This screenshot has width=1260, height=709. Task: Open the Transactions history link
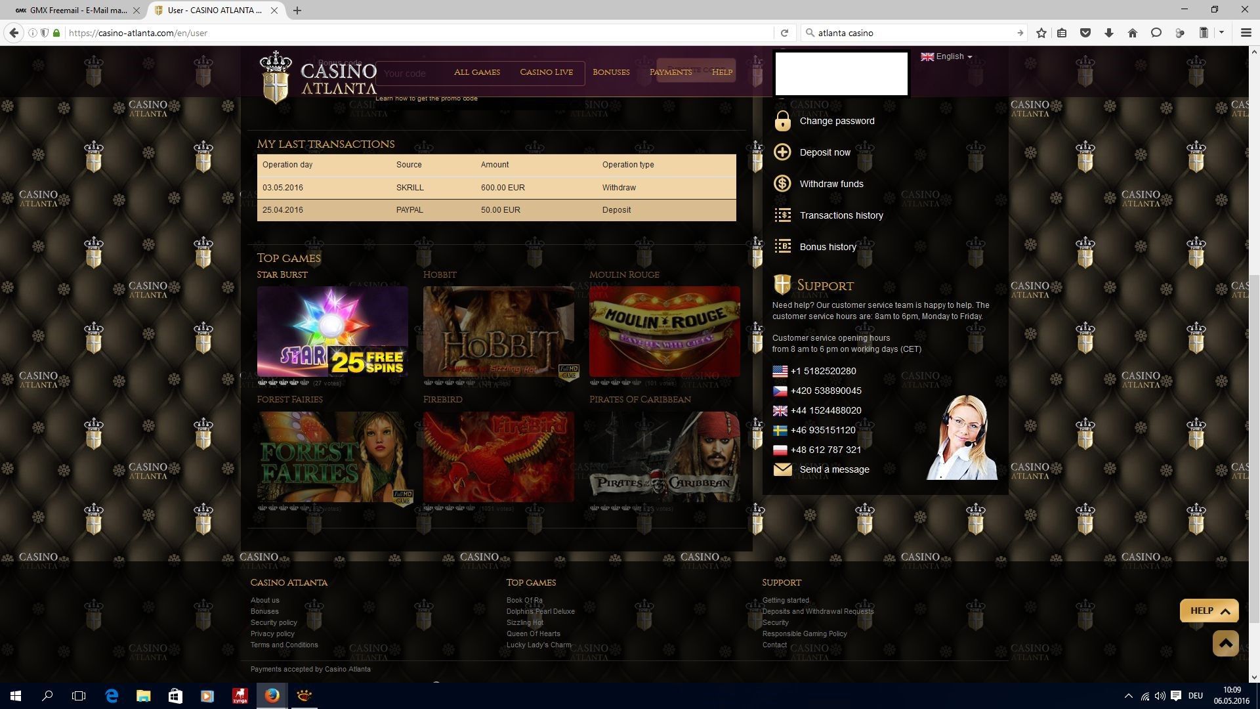point(841,215)
